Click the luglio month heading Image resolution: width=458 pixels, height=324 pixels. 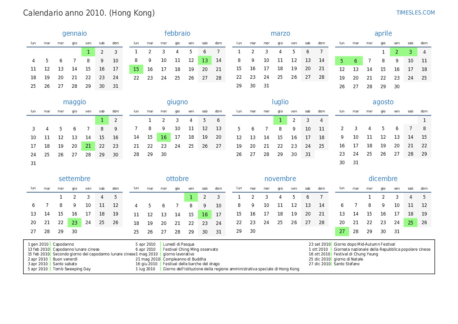[280, 102]
